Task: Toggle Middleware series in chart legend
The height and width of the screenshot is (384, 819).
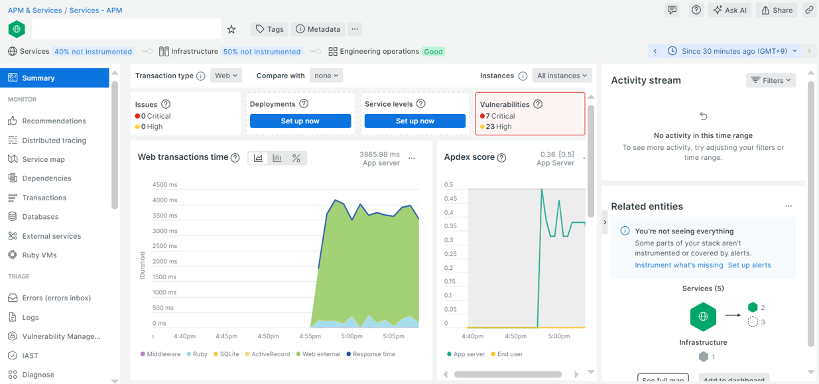Action: click(x=160, y=354)
